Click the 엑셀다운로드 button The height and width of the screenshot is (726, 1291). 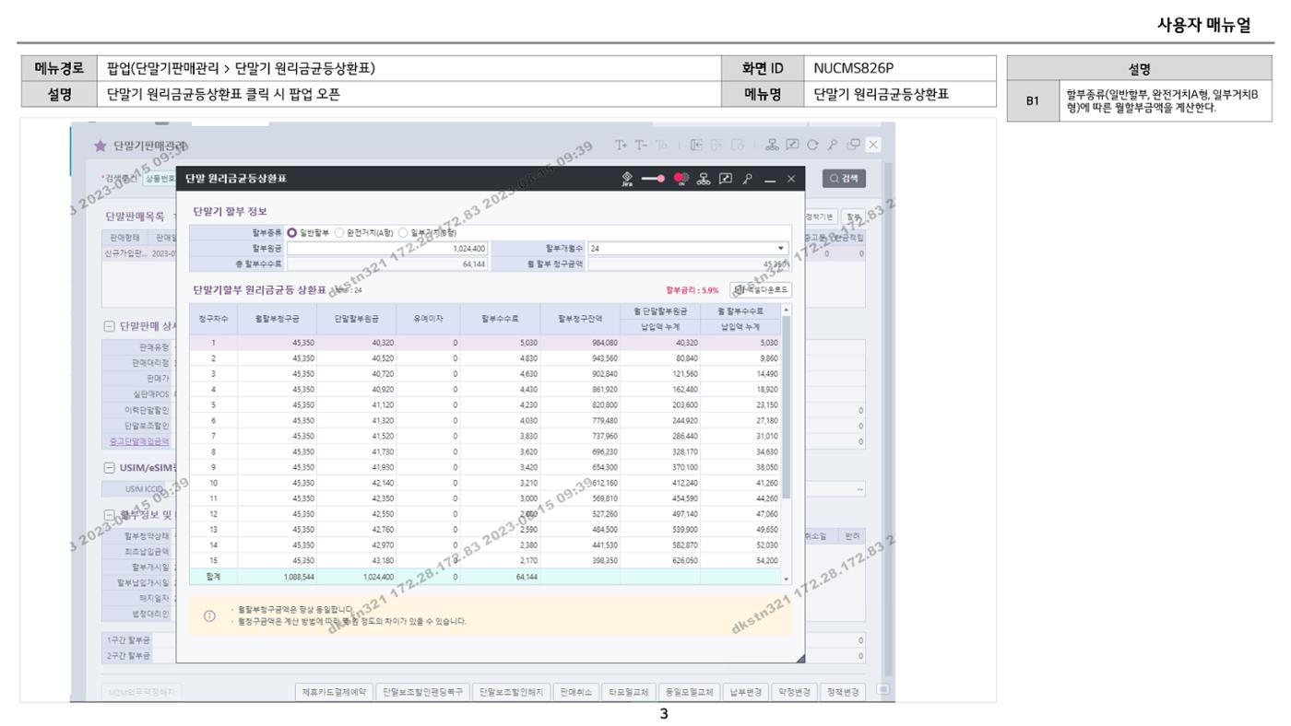point(761,289)
